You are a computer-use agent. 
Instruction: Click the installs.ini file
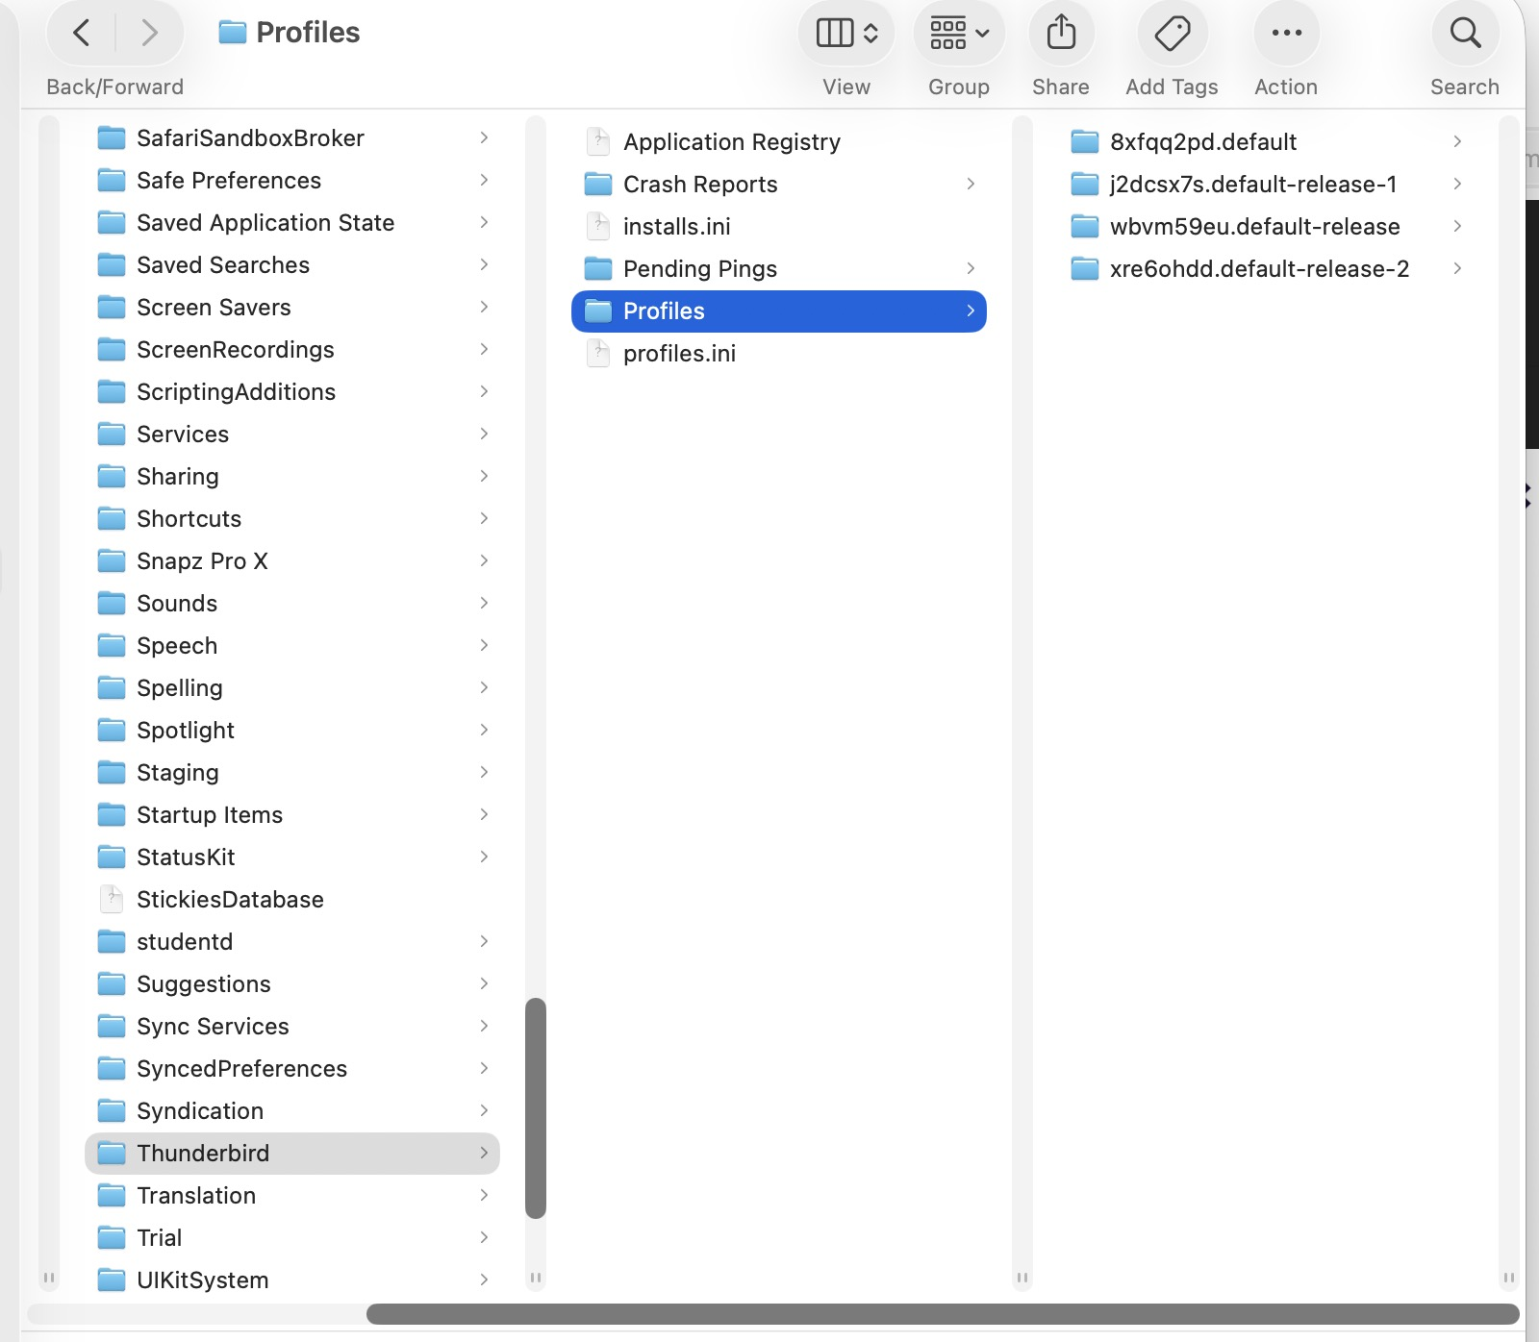click(676, 227)
